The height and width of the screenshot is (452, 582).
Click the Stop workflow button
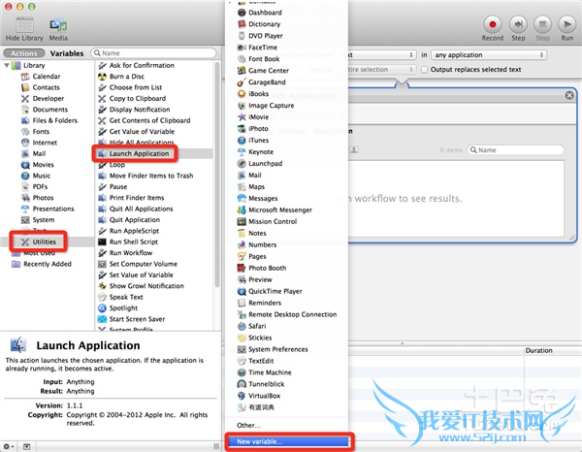[542, 24]
